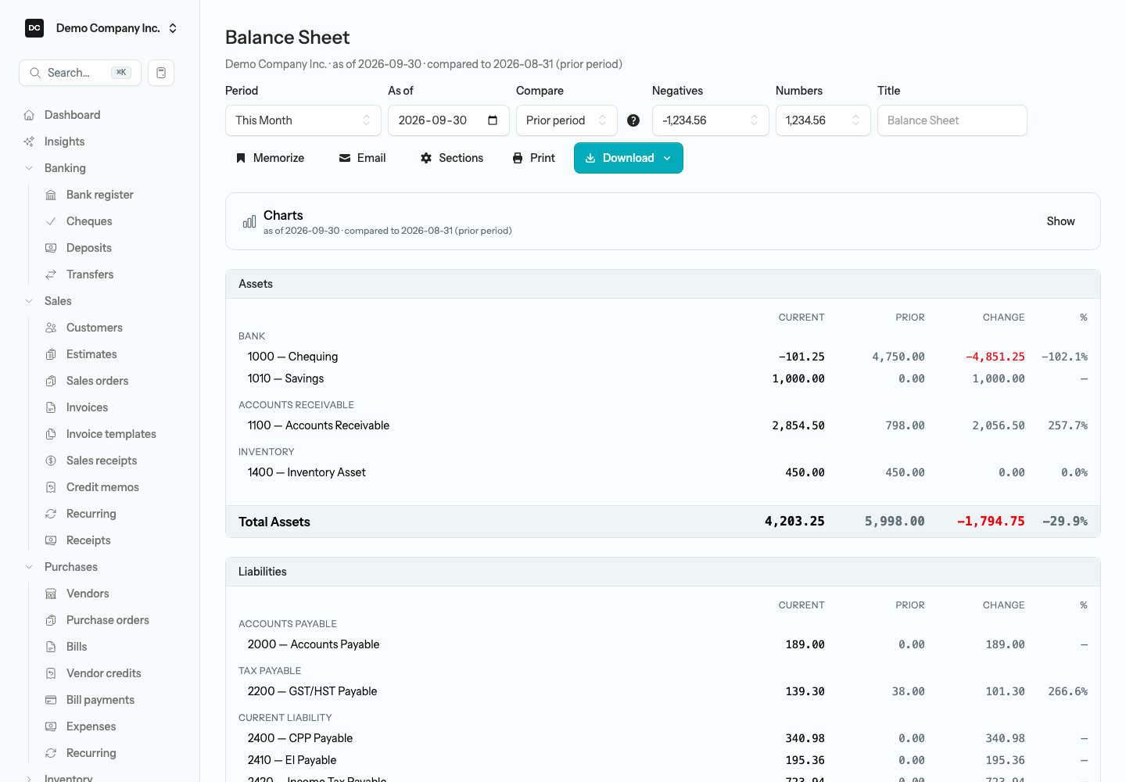The width and height of the screenshot is (1126, 782).
Task: Click the Vendors storefront icon
Action: [51, 594]
